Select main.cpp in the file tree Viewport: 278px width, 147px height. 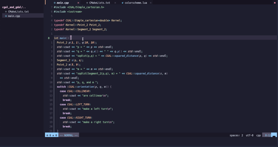point(14,16)
